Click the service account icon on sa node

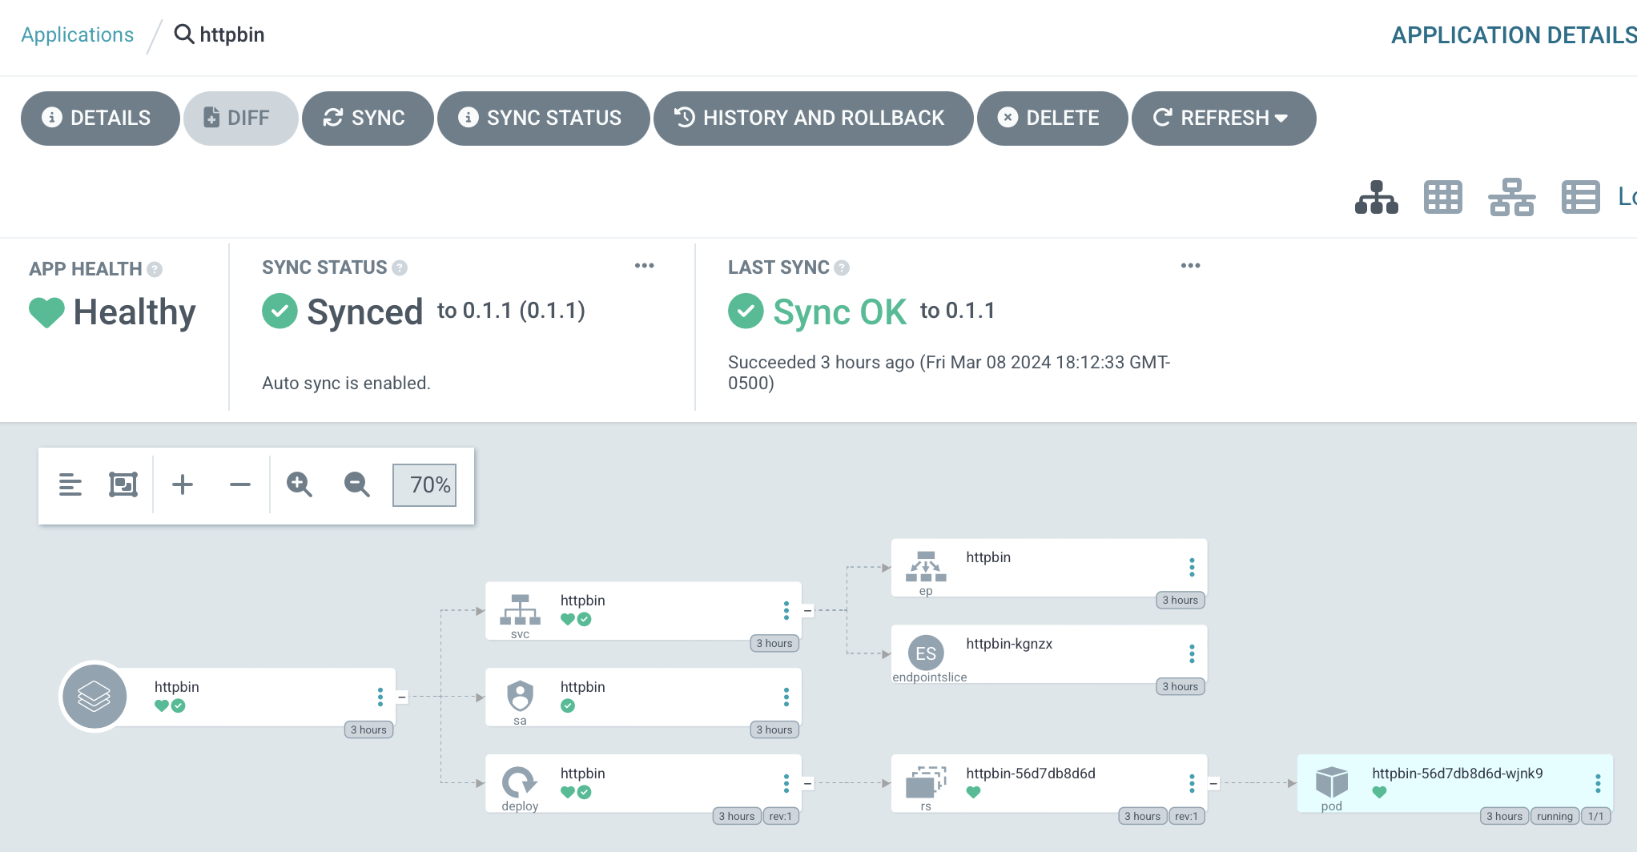point(521,696)
